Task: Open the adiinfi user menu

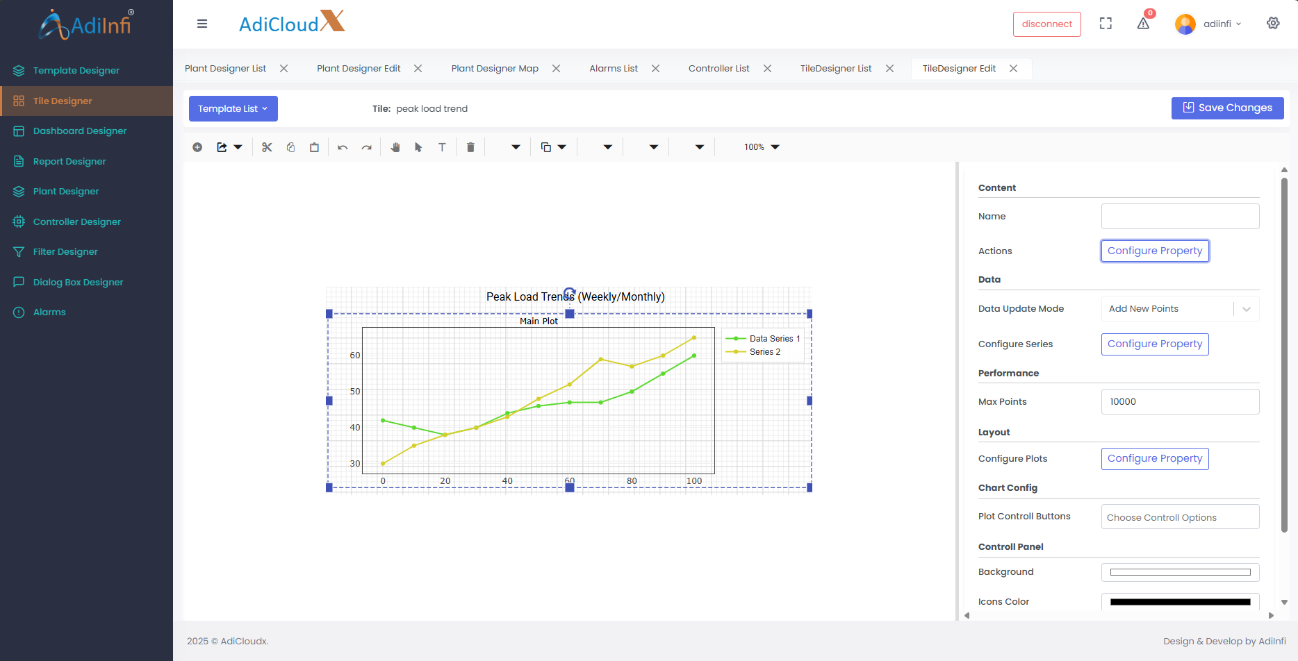Action: (x=1208, y=24)
